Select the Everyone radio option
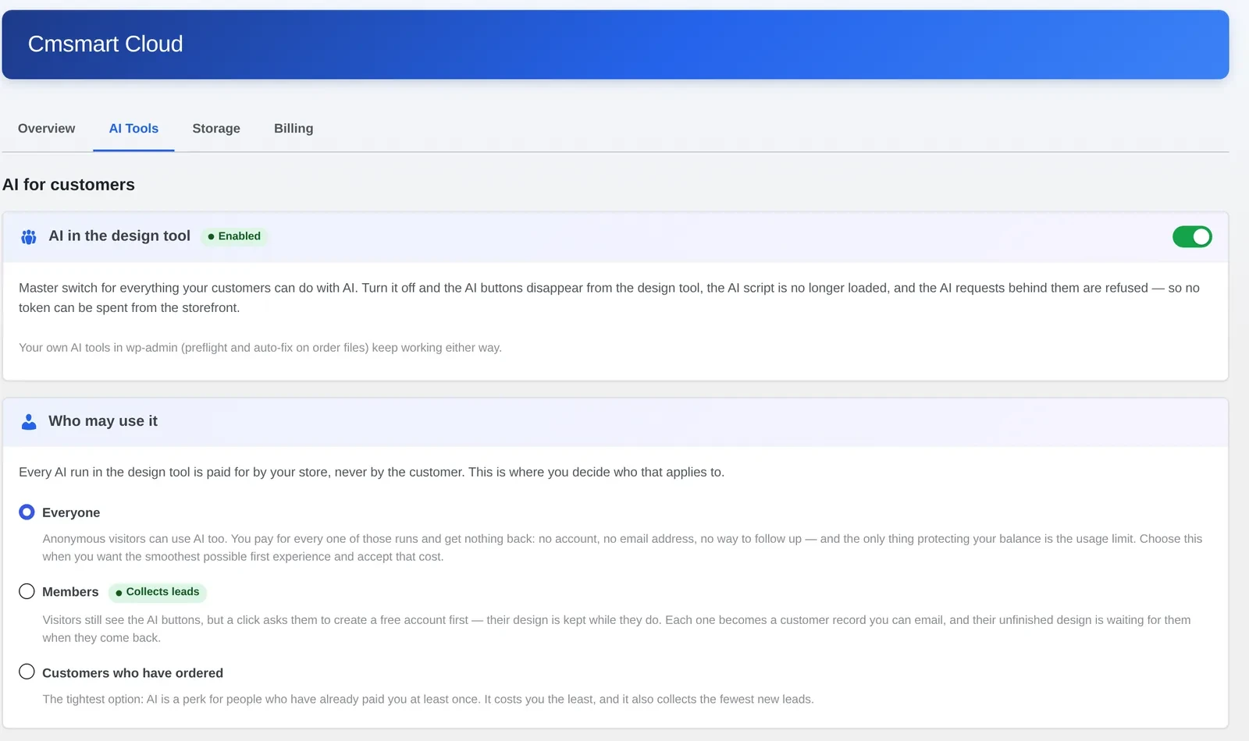This screenshot has height=741, width=1249. (x=27, y=512)
